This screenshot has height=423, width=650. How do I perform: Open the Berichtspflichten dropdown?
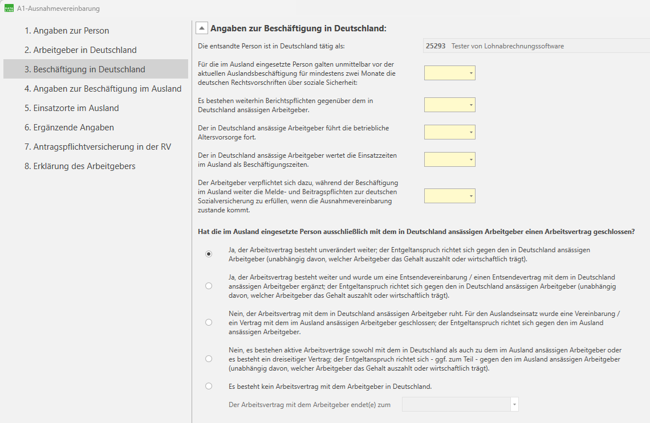[450, 105]
